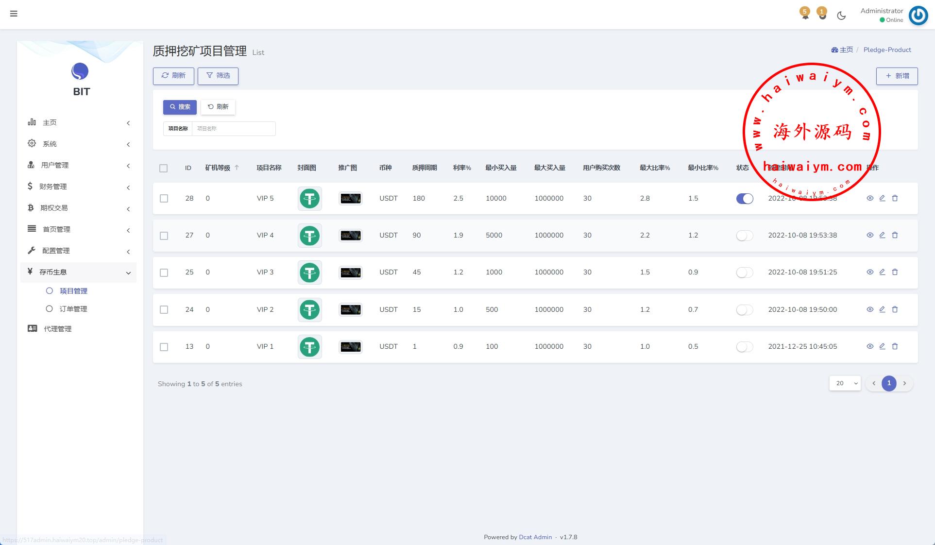Click the blue 搜索 button

[180, 107]
